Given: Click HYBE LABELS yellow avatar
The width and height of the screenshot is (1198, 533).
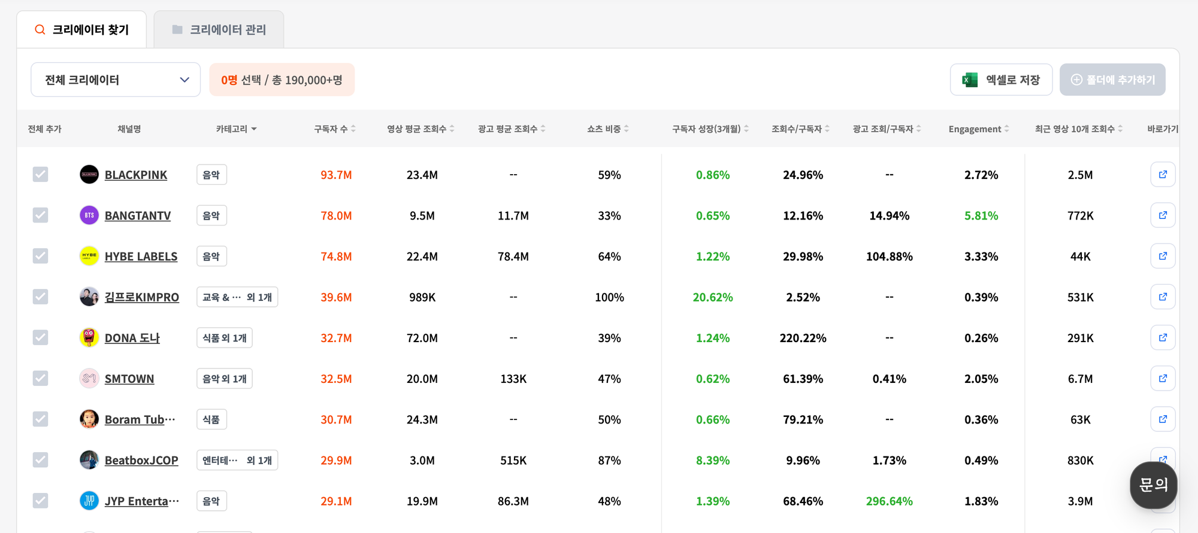Looking at the screenshot, I should (x=89, y=256).
